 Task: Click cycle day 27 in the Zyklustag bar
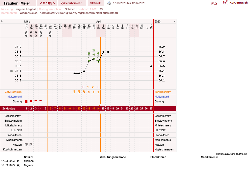click(151, 108)
